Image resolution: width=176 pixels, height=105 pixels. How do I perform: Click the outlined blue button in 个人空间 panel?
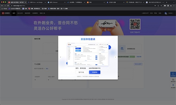pyautogui.click(x=138, y=64)
